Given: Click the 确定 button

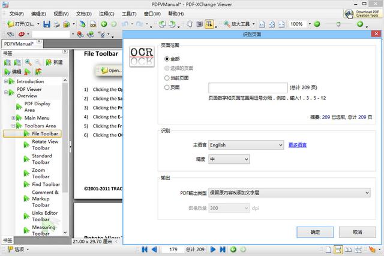Looking at the screenshot, I should (x=315, y=231).
